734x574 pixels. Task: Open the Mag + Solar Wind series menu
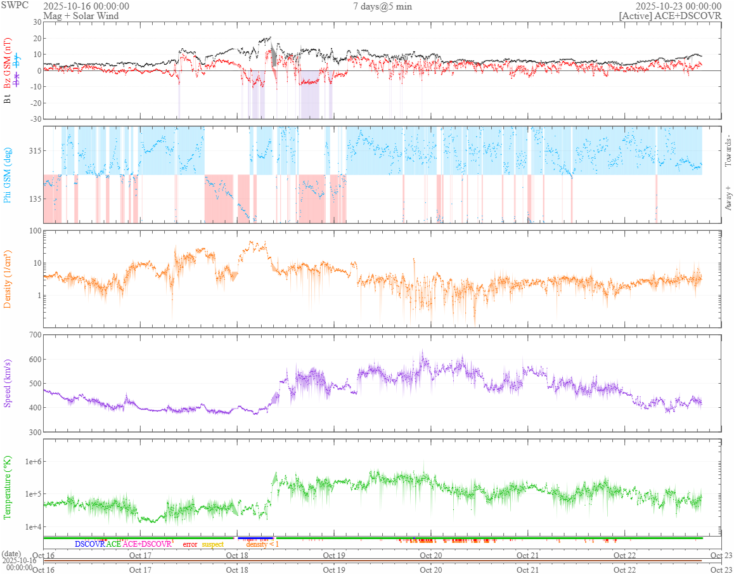(x=80, y=16)
